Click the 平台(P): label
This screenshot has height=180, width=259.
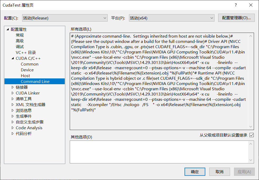(118, 18)
